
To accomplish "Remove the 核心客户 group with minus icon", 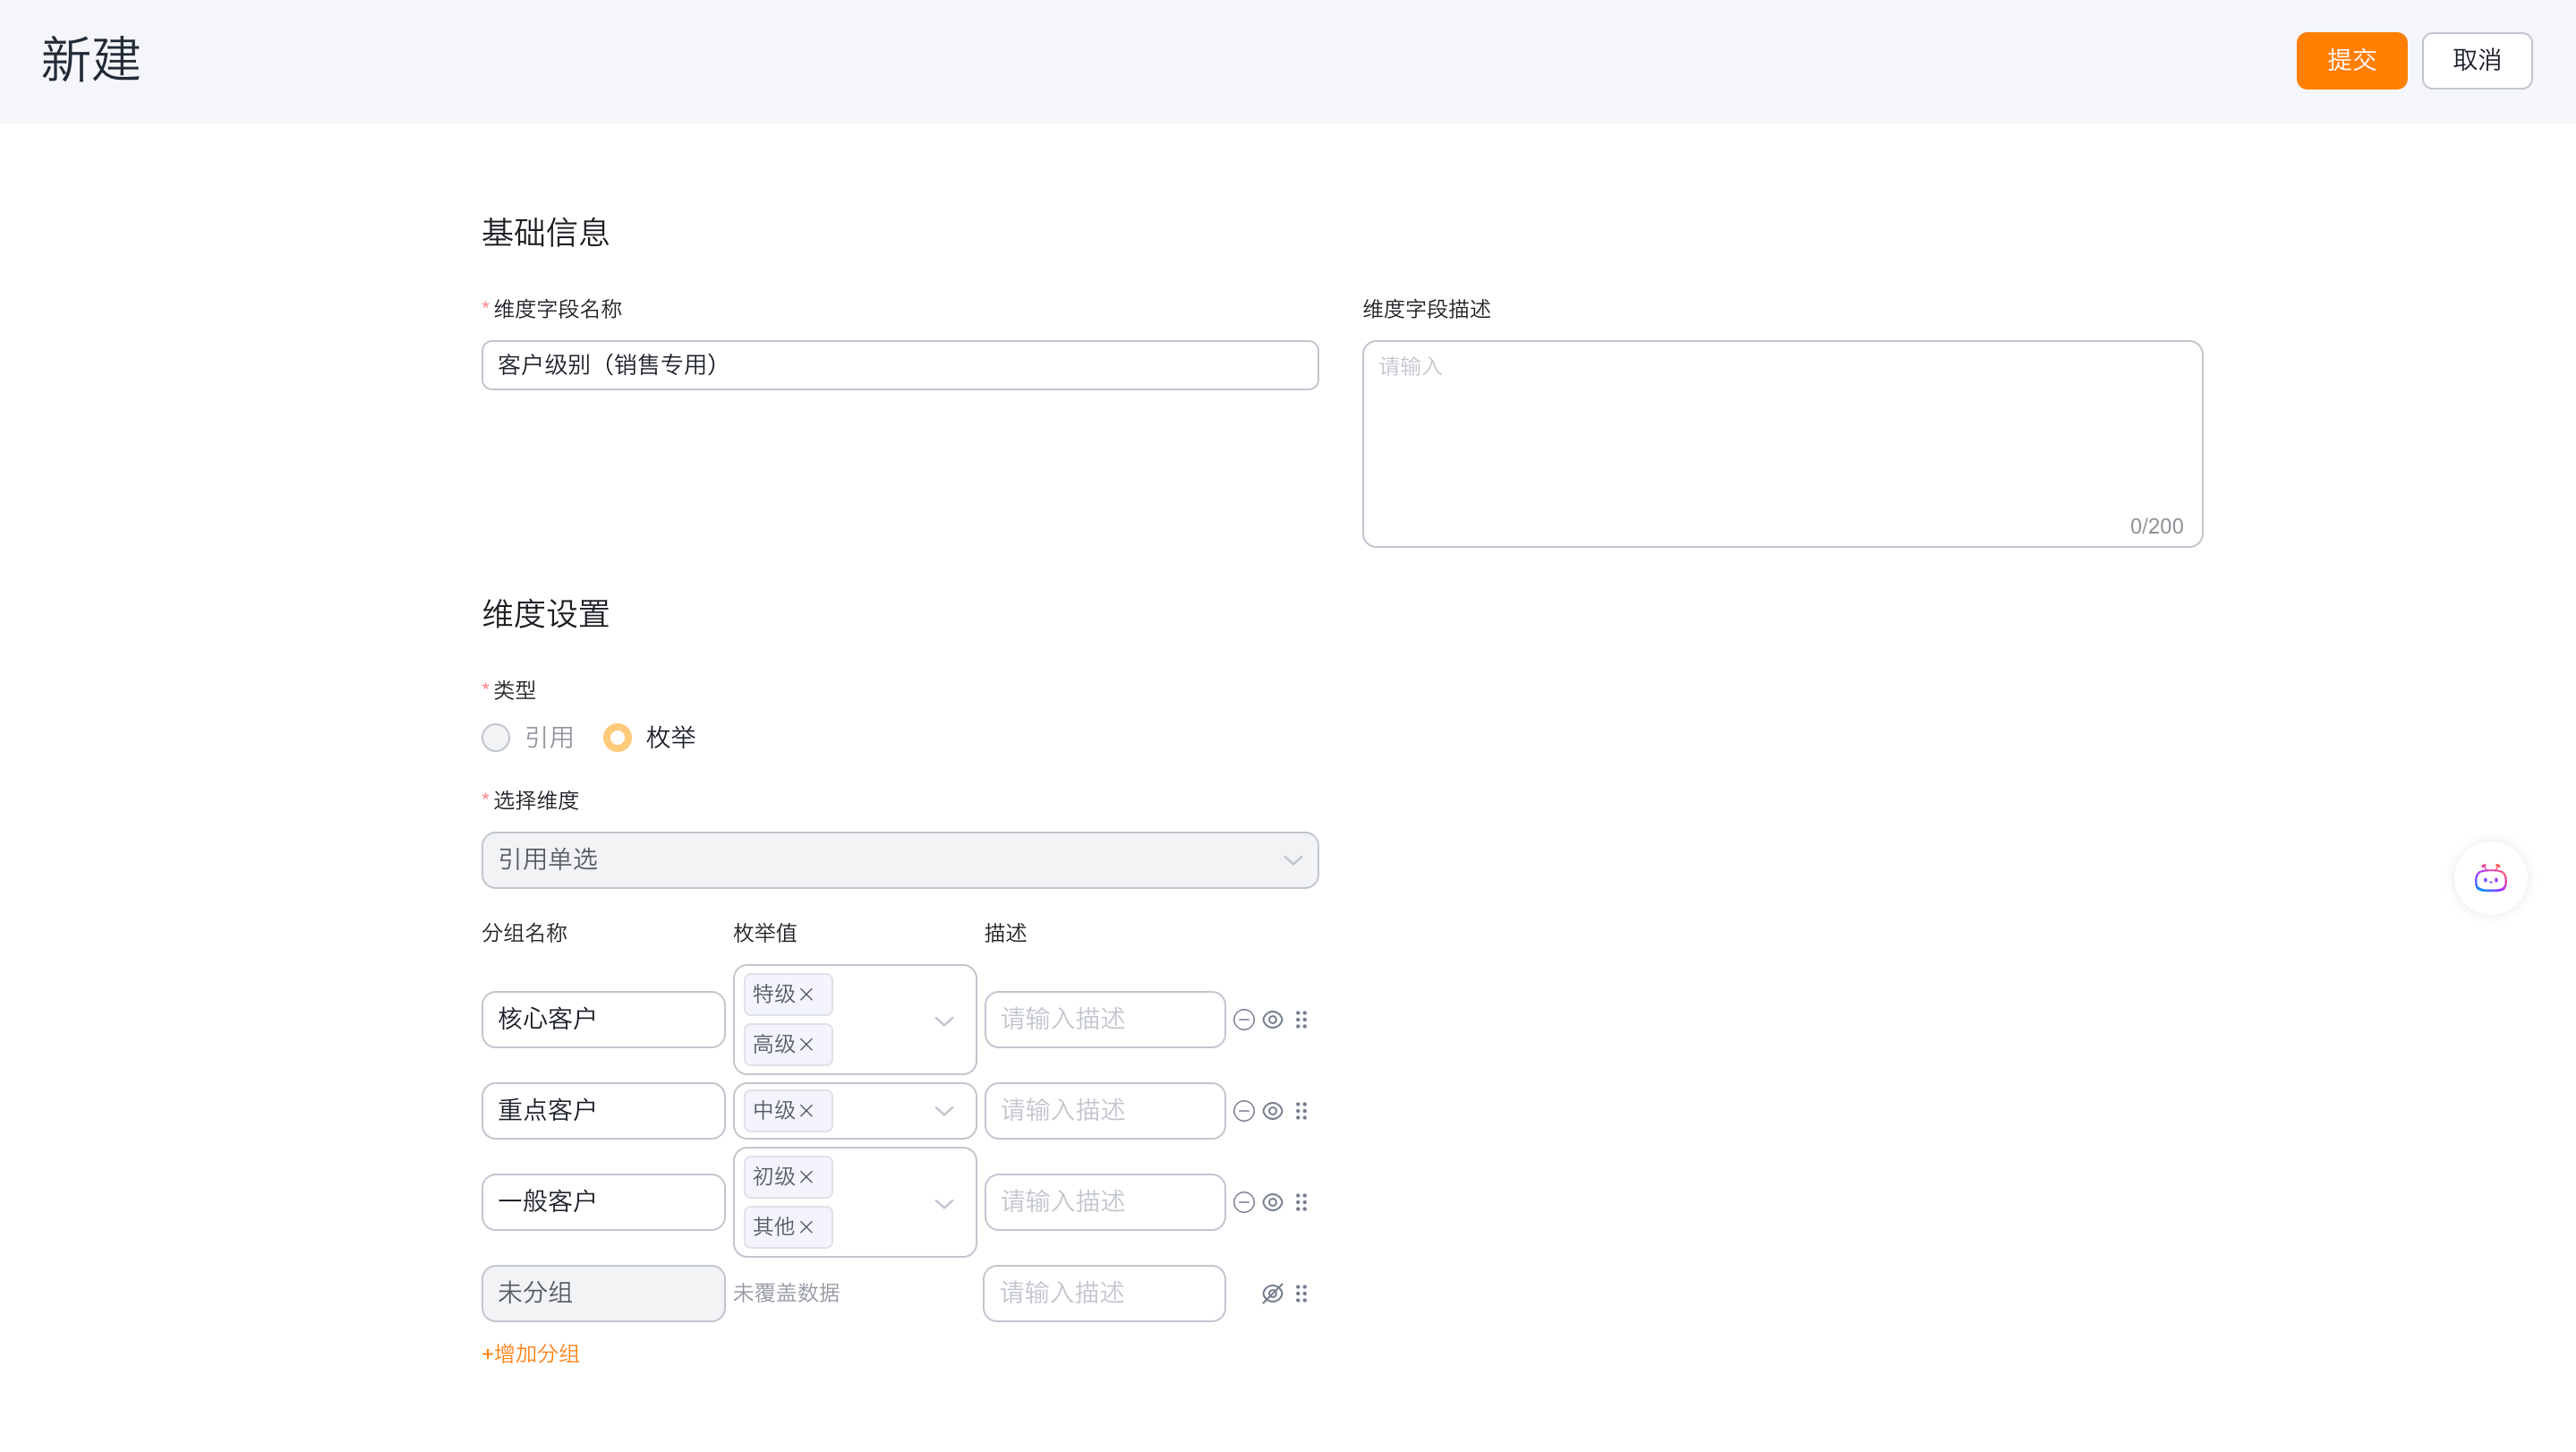I will [x=1243, y=1020].
